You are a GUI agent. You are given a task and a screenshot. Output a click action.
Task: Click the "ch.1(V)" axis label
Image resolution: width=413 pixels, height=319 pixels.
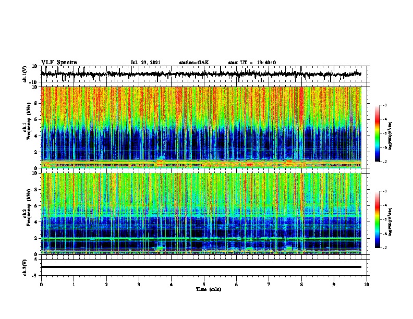[x=25, y=74]
